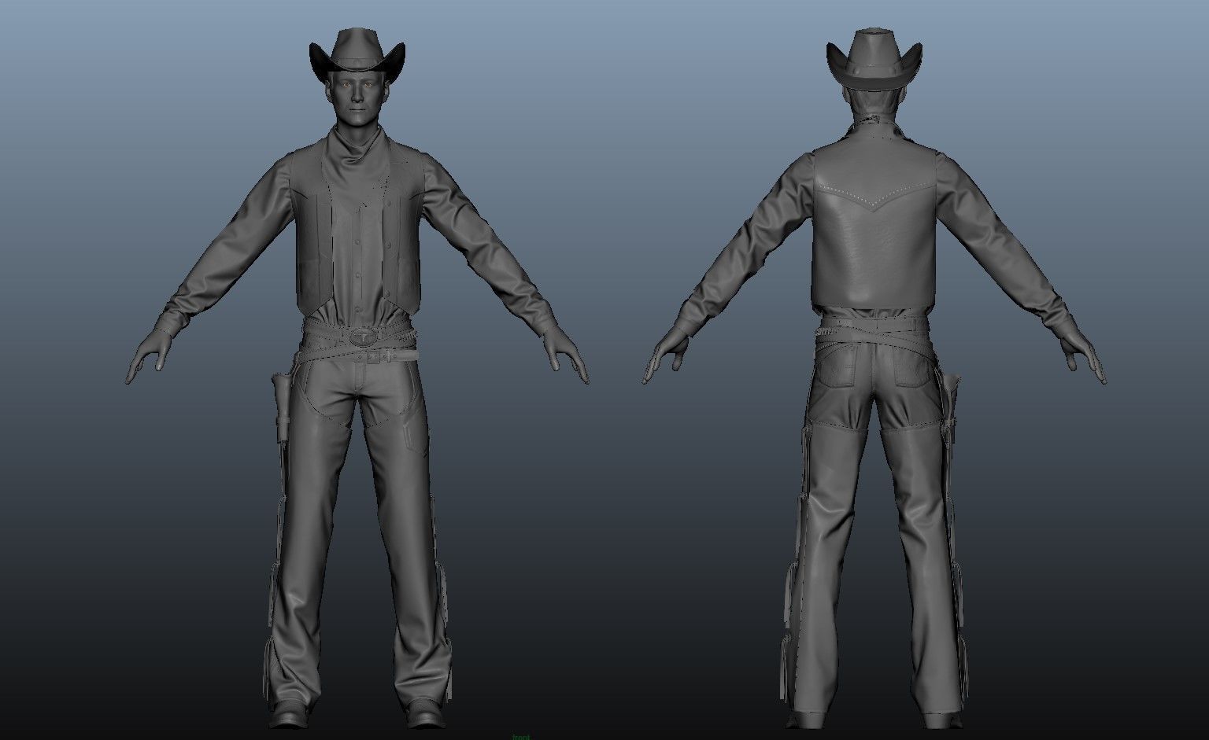The image size is (1209, 740).
Task: Select the cowboy hat on the back-view model
Action: click(874, 58)
